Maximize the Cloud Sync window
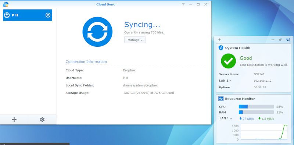The height and width of the screenshot is (145, 294). tap(198, 4)
